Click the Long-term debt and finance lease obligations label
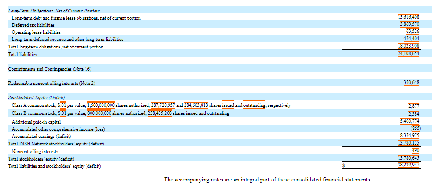 pos(76,18)
